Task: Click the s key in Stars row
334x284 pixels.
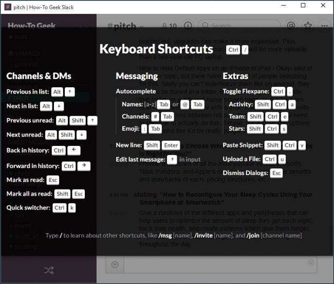Action: (x=284, y=129)
